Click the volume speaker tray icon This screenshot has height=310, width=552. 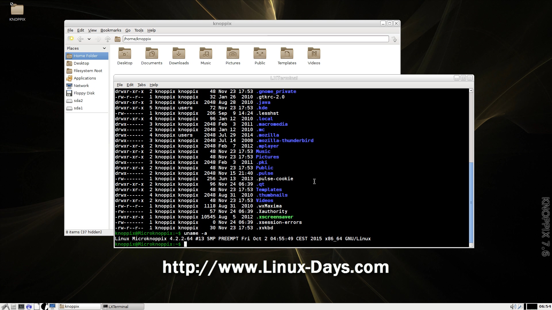click(513, 307)
